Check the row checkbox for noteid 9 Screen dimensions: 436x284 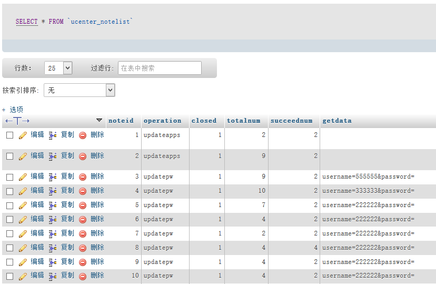pos(9,262)
